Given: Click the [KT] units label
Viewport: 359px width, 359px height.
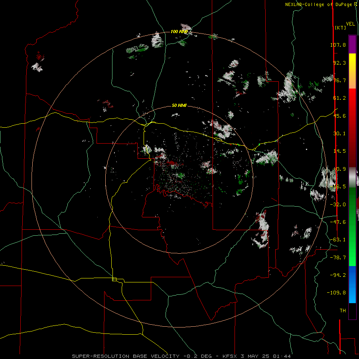Looking at the screenshot, I should (340, 28).
